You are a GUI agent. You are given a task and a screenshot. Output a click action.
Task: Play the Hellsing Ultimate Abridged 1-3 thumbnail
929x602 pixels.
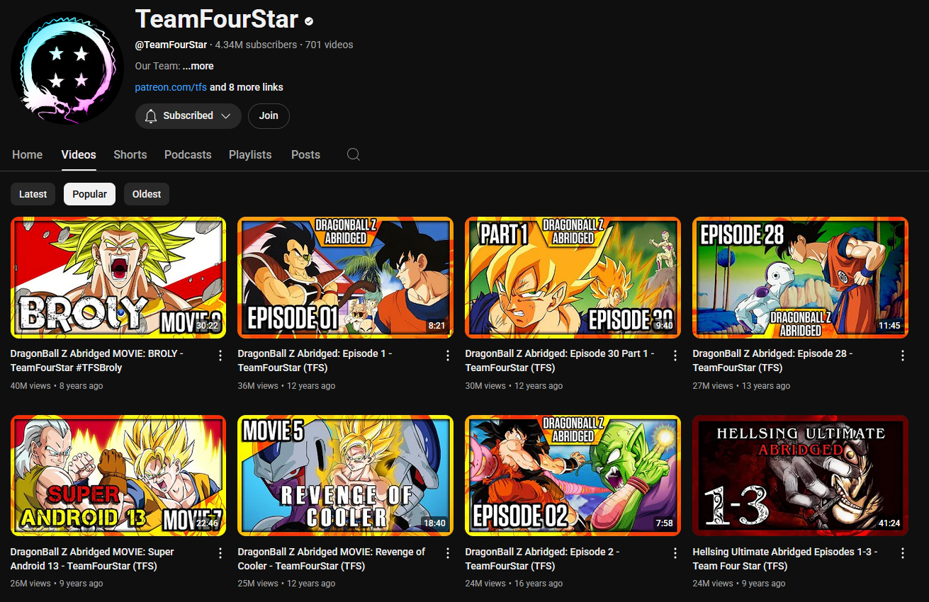(x=801, y=476)
